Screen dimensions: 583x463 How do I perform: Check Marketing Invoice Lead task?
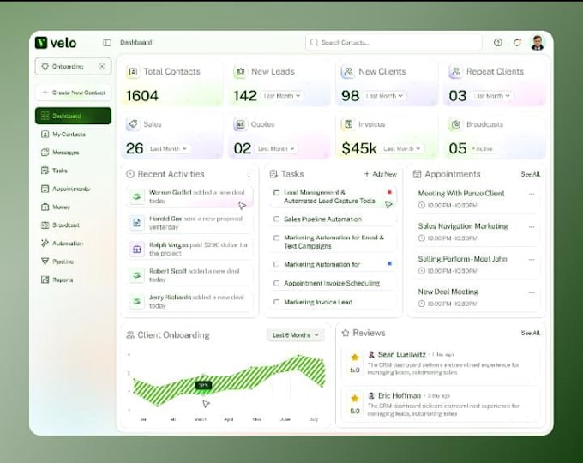pyautogui.click(x=276, y=302)
